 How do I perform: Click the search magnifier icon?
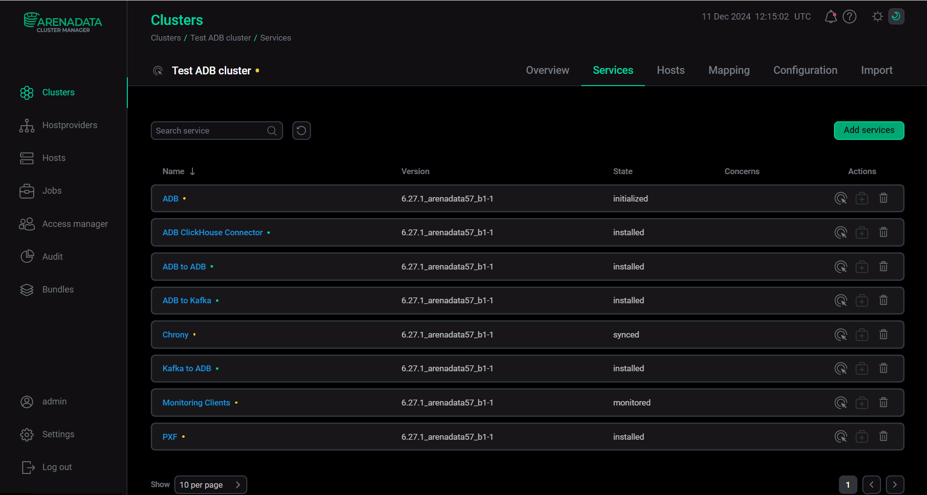tap(272, 131)
